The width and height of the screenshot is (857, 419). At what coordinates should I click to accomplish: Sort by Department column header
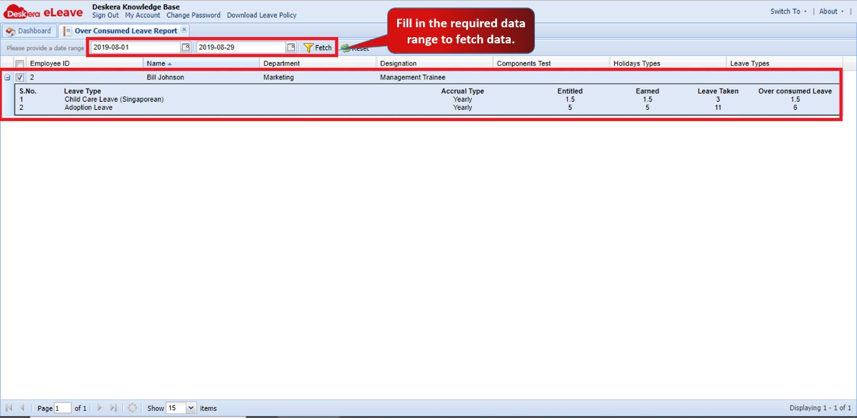(318, 63)
